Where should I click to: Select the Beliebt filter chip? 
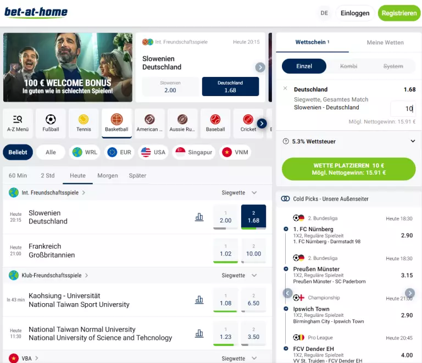click(18, 152)
